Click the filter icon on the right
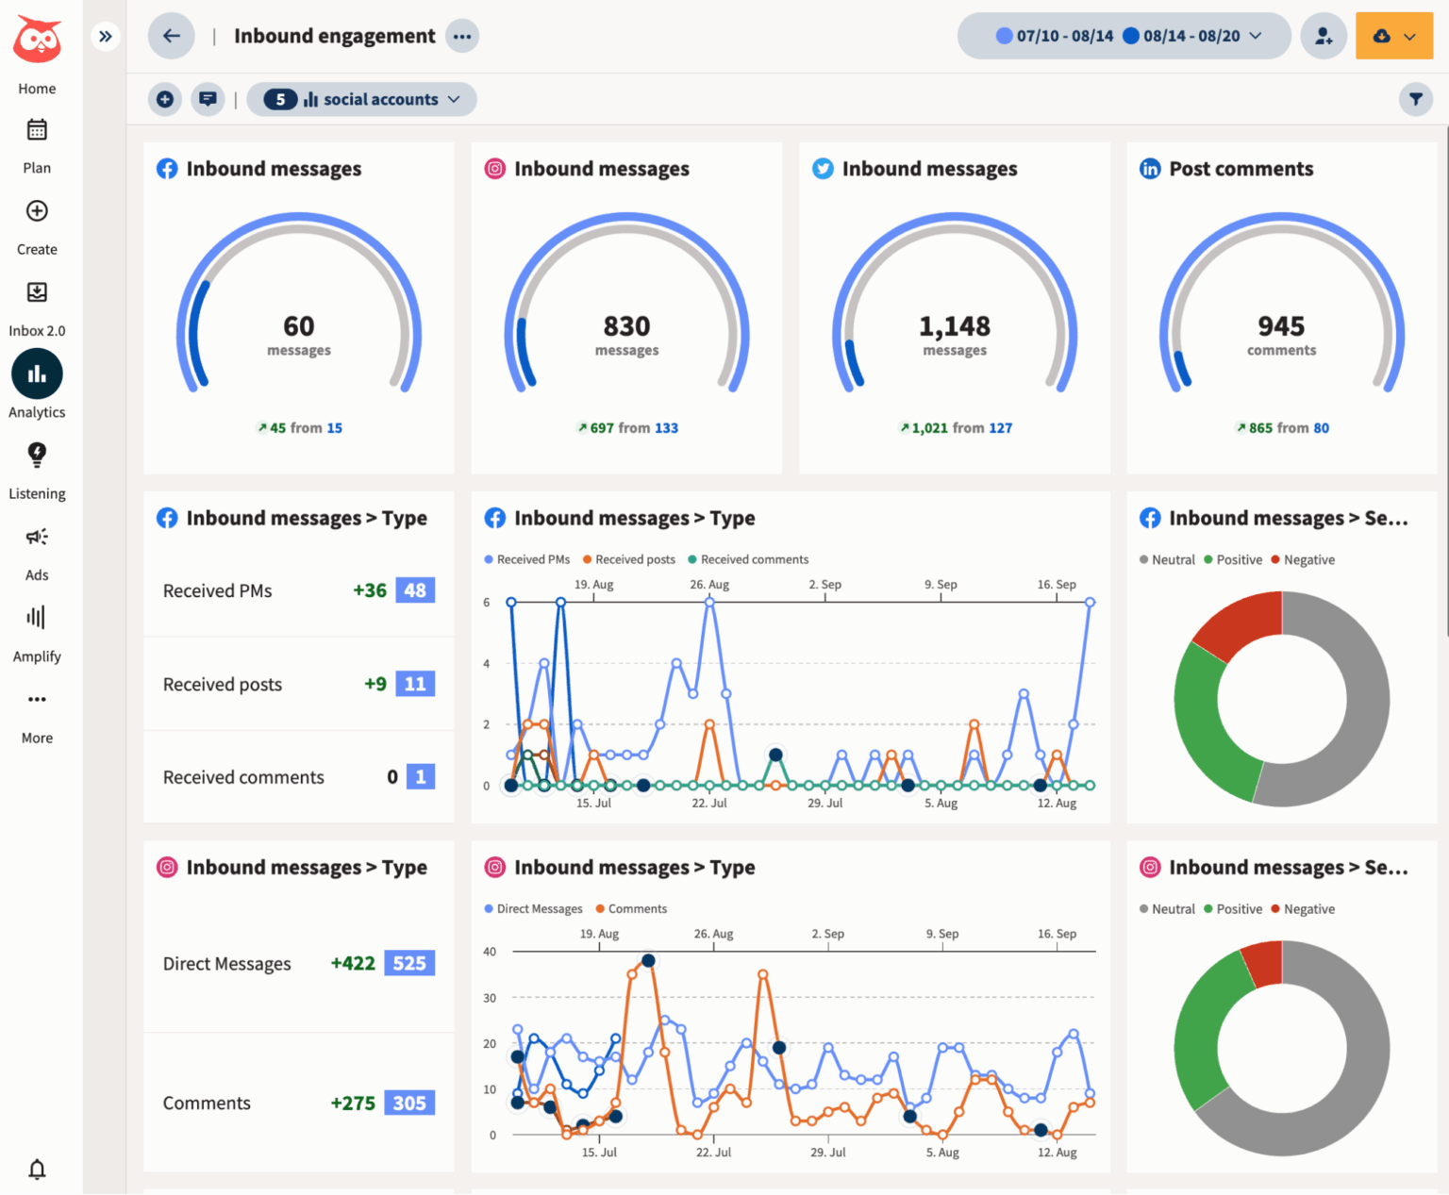The width and height of the screenshot is (1449, 1195). [1416, 98]
